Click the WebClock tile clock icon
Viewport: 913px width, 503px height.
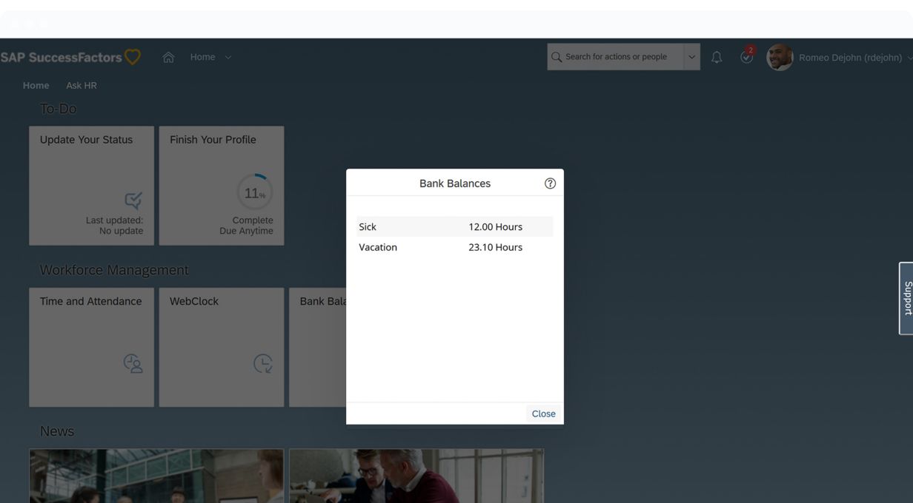coord(262,363)
